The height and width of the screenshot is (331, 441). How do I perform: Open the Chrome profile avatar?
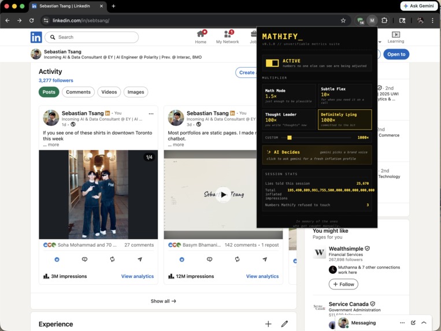[x=420, y=21]
